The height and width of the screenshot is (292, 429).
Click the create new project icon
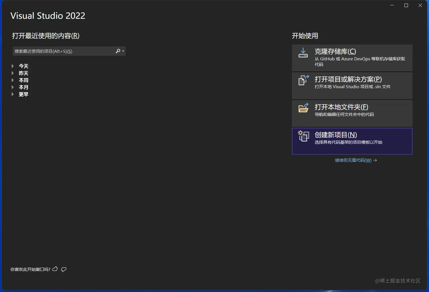(x=303, y=136)
